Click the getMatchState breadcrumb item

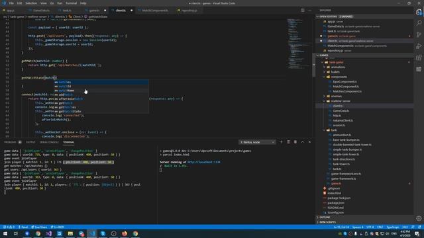[97, 17]
